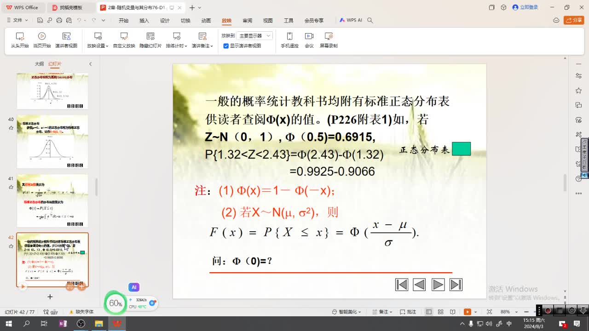Jump to last slide navigation button

(x=456, y=285)
